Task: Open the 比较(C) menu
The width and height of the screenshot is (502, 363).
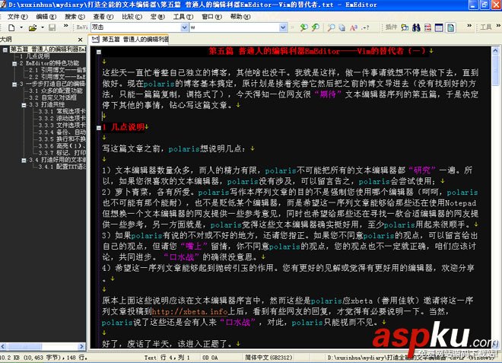Action: [x=132, y=17]
